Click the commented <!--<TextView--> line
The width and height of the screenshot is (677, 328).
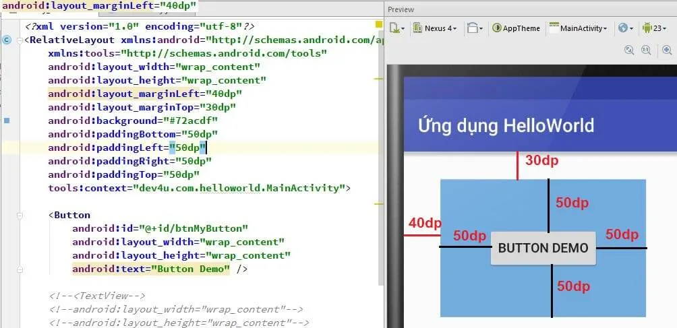point(97,296)
